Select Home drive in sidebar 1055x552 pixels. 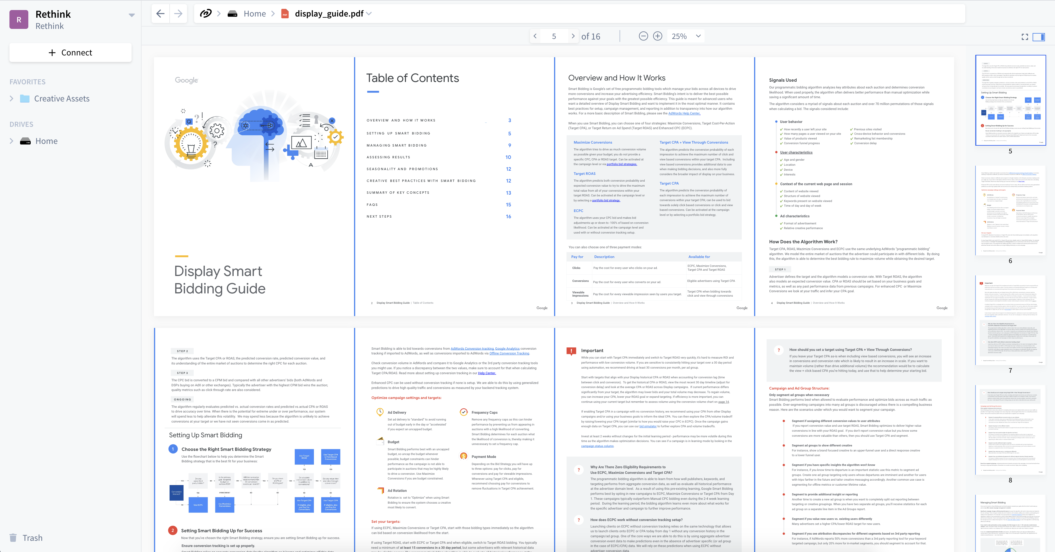point(46,141)
